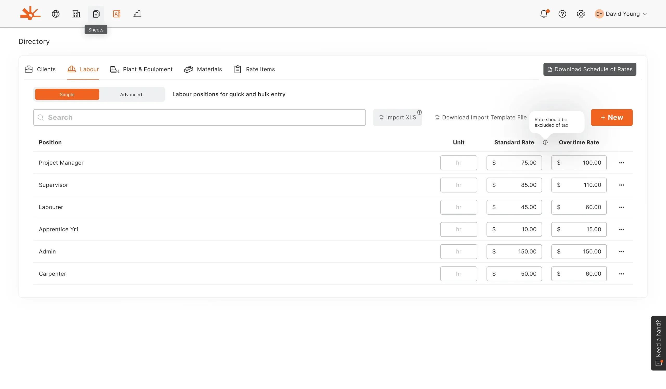Edit Labourer standard rate 45.00
This screenshot has height=389, width=666.
[x=514, y=207]
